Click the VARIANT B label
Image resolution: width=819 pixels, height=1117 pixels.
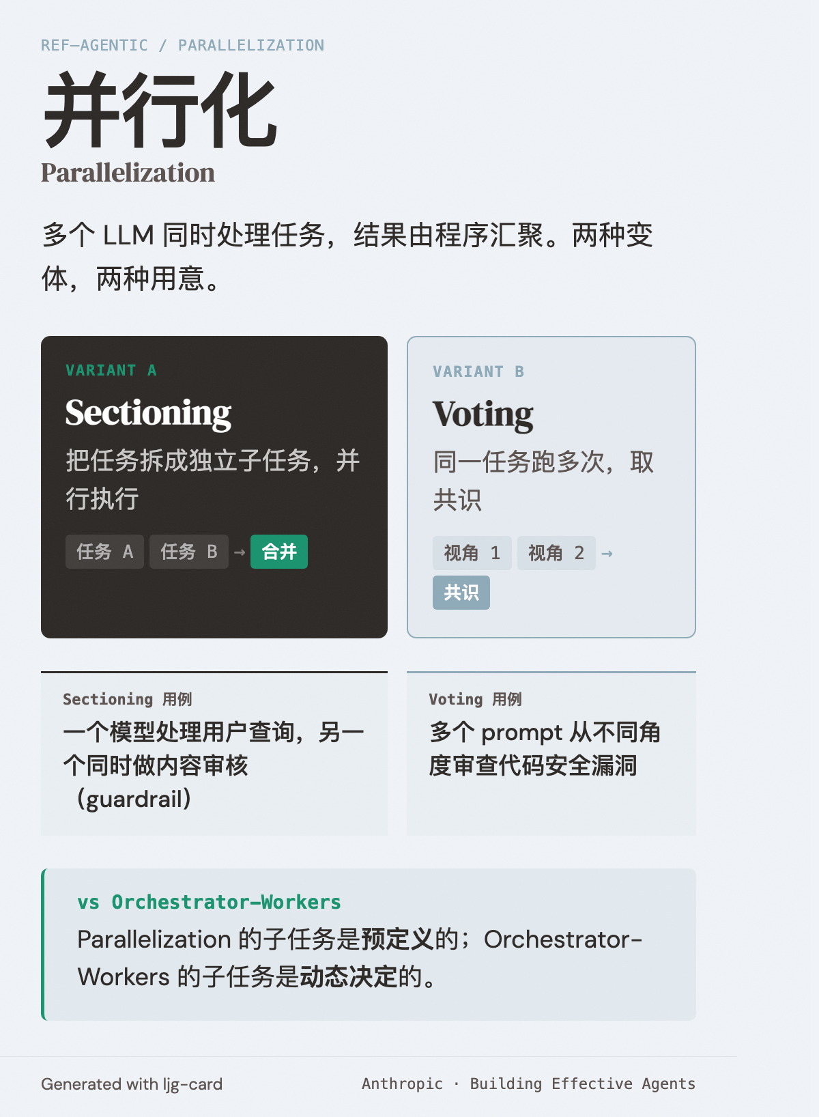(478, 371)
